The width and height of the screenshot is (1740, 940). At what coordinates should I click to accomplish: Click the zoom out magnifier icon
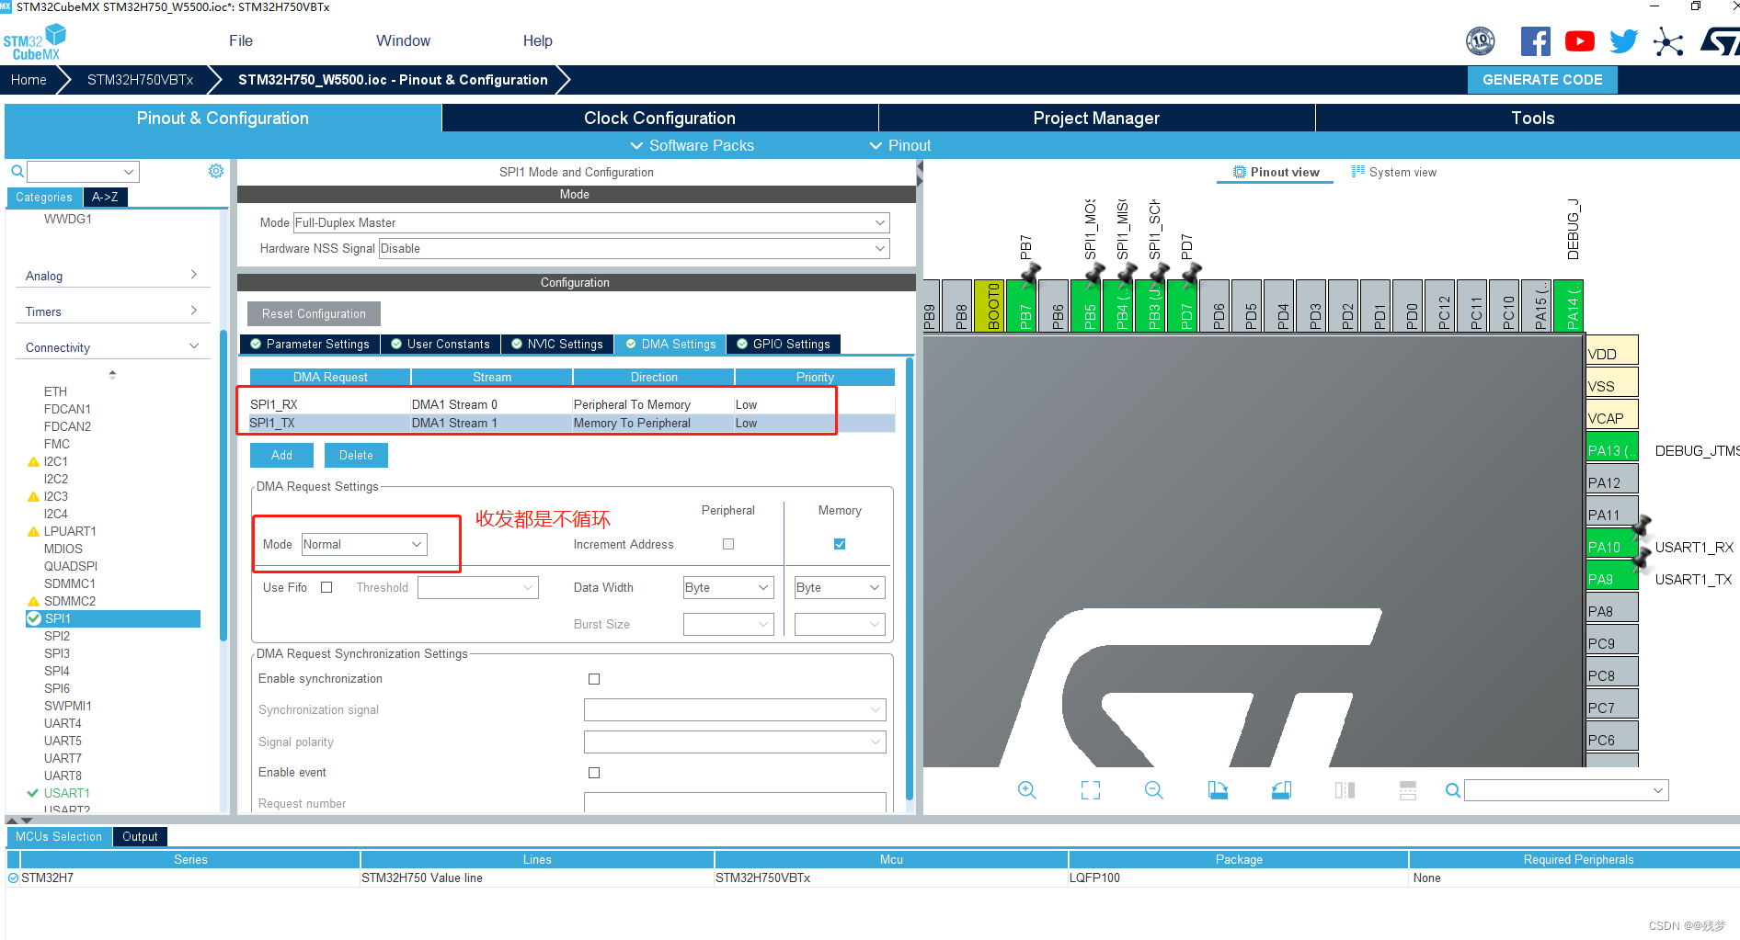click(x=1153, y=790)
